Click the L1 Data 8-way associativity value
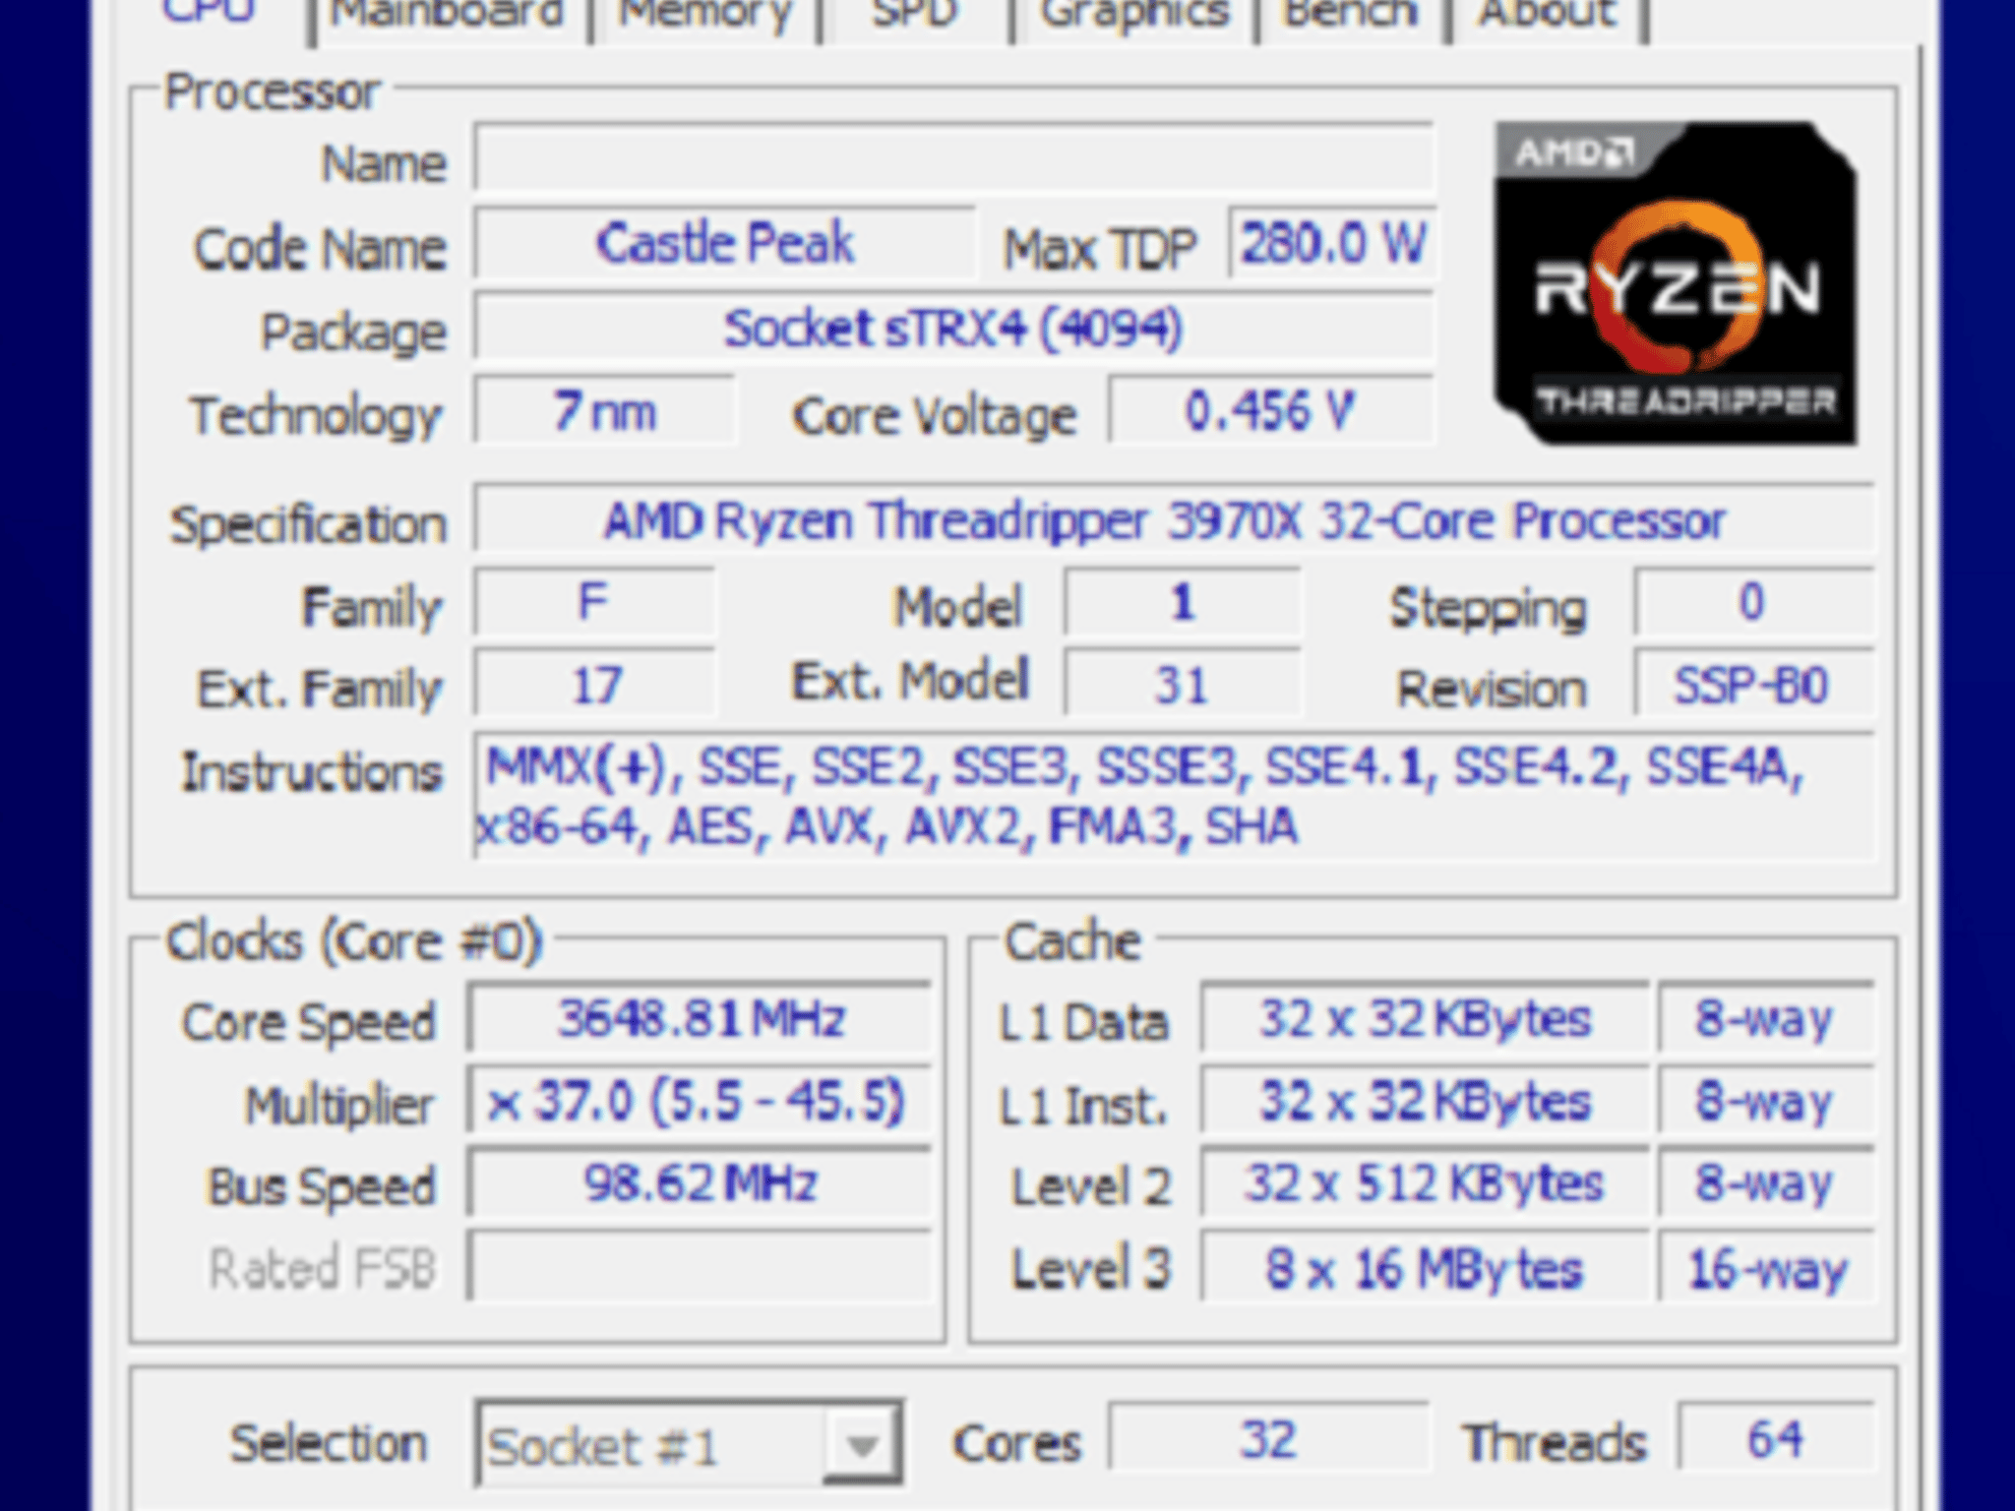 point(1765,1019)
